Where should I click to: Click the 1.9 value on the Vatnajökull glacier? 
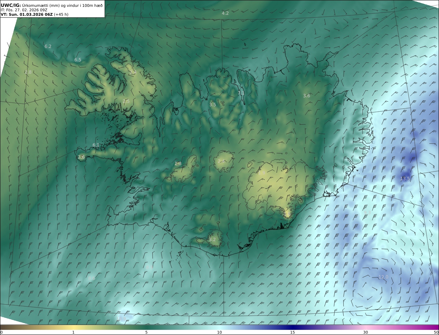click(262, 173)
